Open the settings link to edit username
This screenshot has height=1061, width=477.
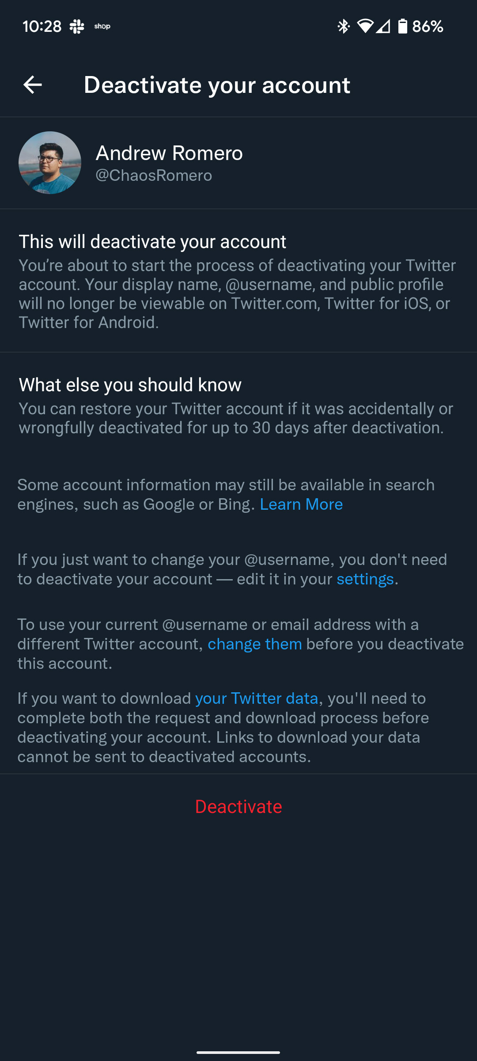[365, 579]
